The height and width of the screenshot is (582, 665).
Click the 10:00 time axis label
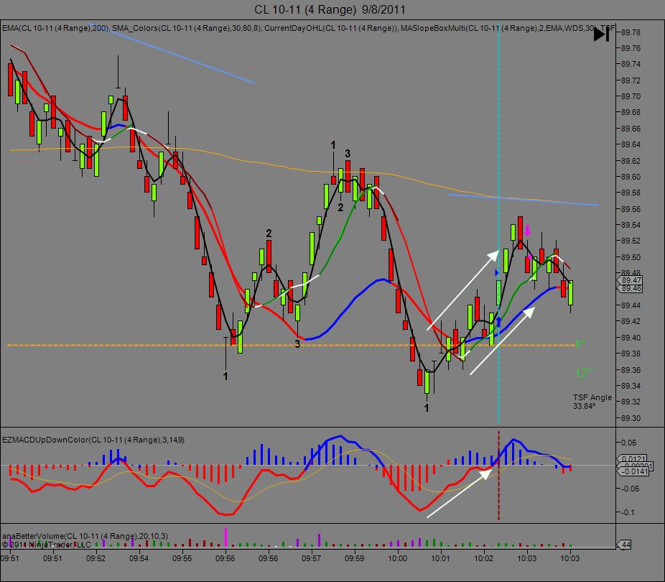click(397, 558)
